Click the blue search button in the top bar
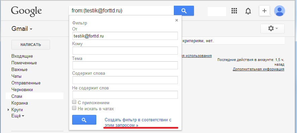The height and width of the screenshot is (133, 297). coord(184,11)
